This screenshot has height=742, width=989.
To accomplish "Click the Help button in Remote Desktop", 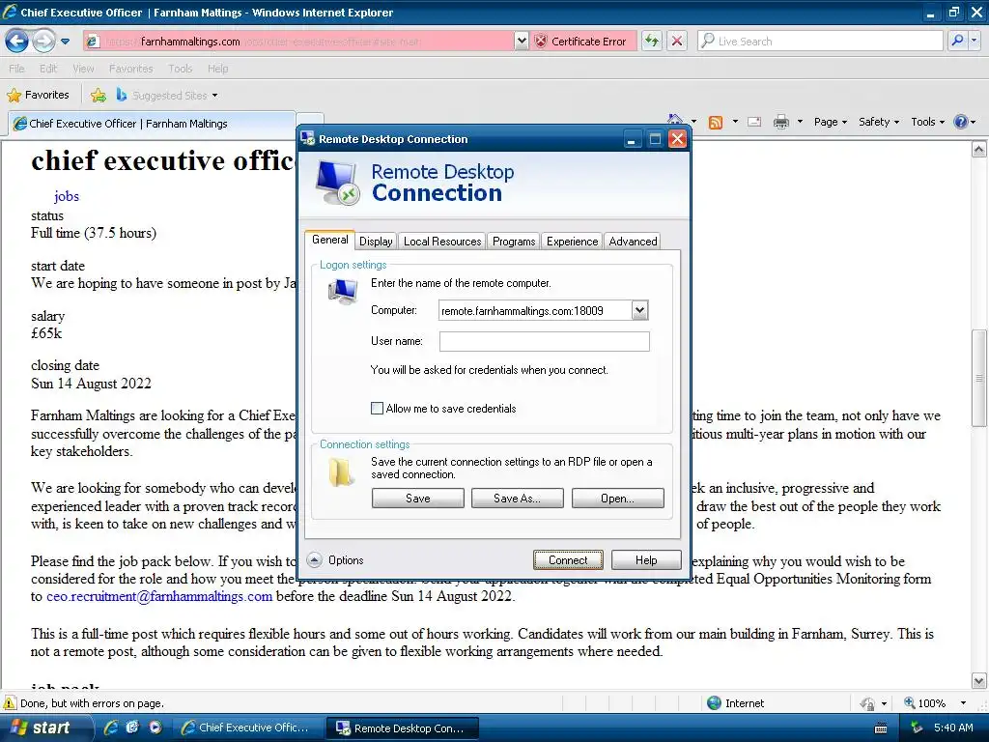I will coord(646,560).
